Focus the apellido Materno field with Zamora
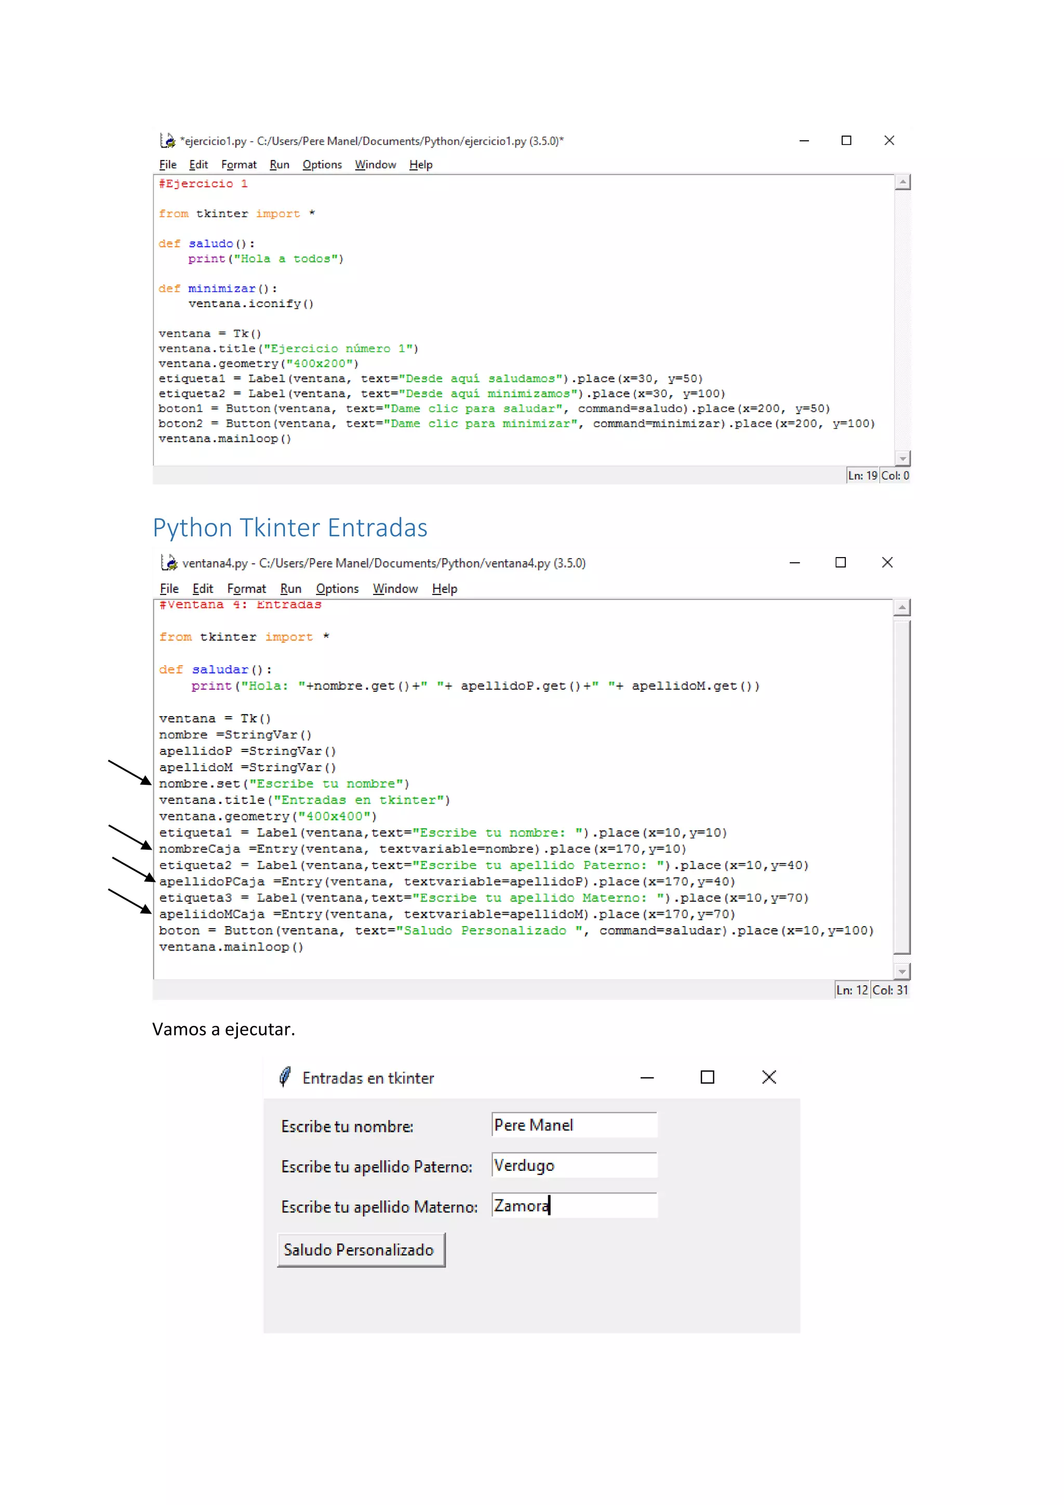The height and width of the screenshot is (1505, 1064). coord(574,1205)
